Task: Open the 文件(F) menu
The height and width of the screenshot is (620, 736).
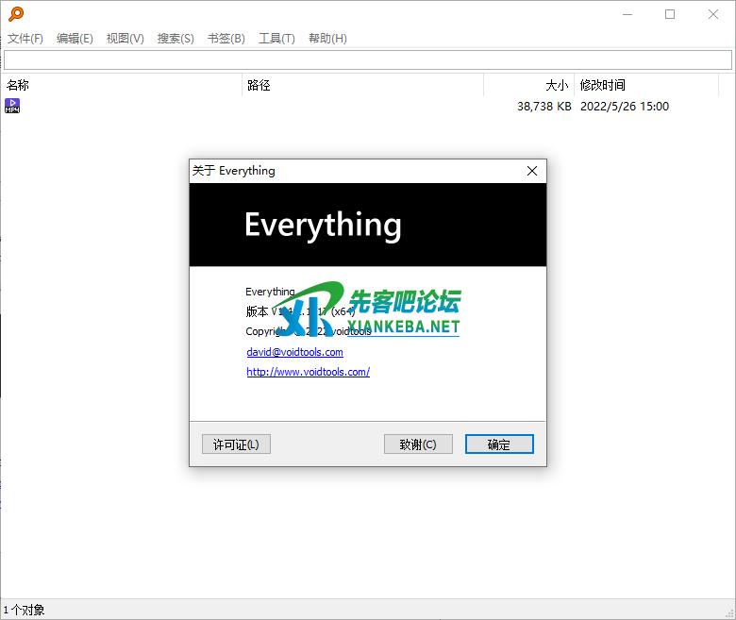Action: (x=25, y=39)
